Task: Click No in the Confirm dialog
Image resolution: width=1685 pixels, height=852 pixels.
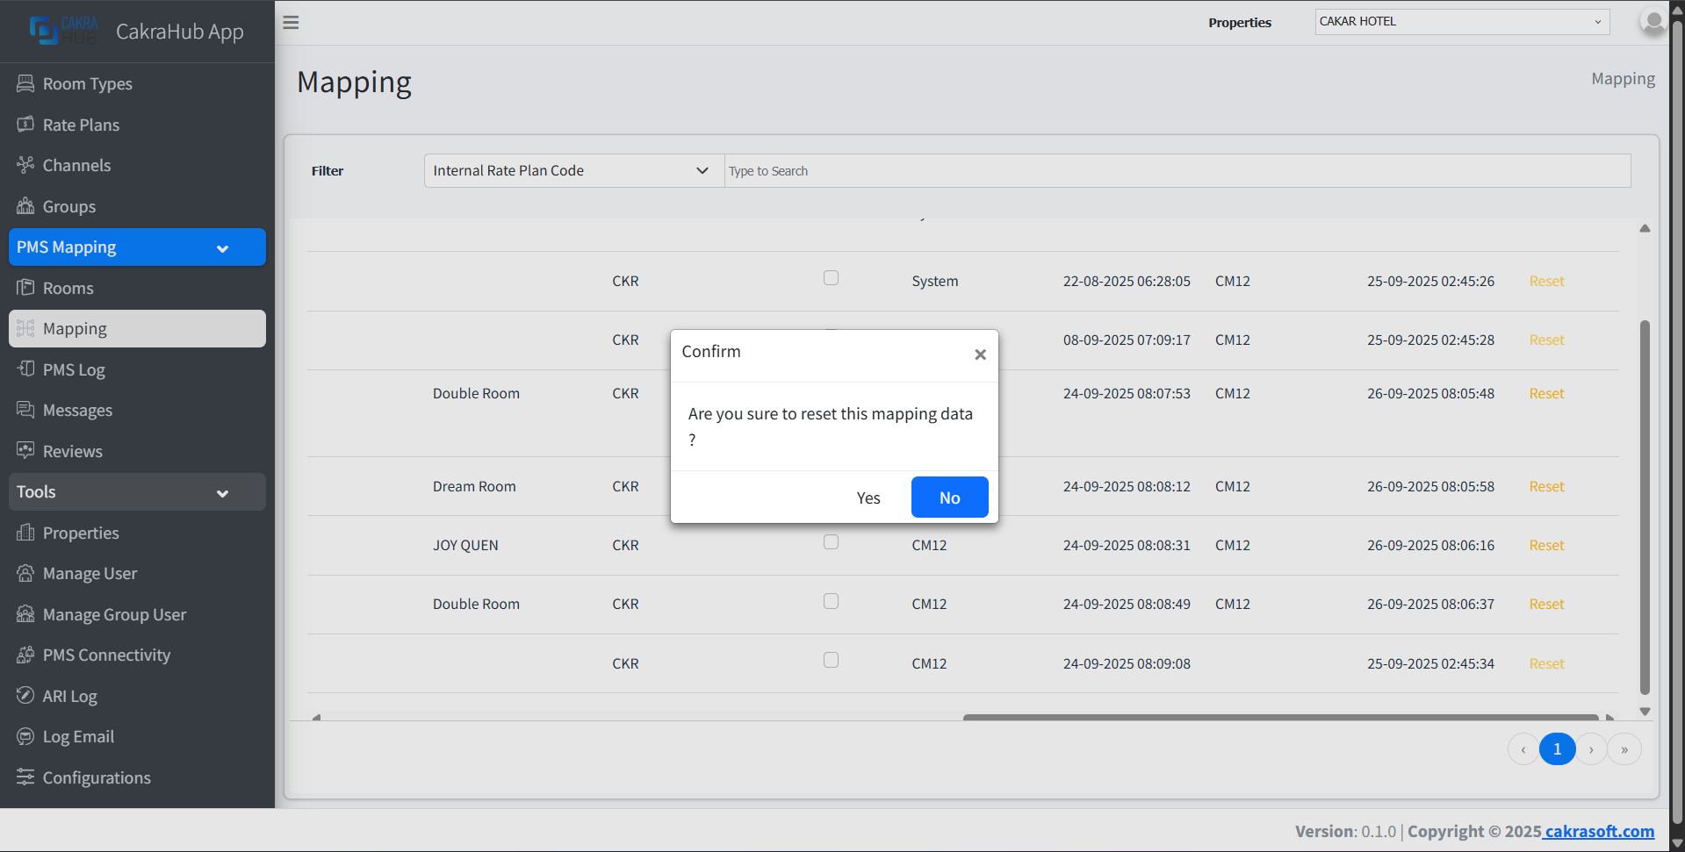Action: pyautogui.click(x=949, y=498)
